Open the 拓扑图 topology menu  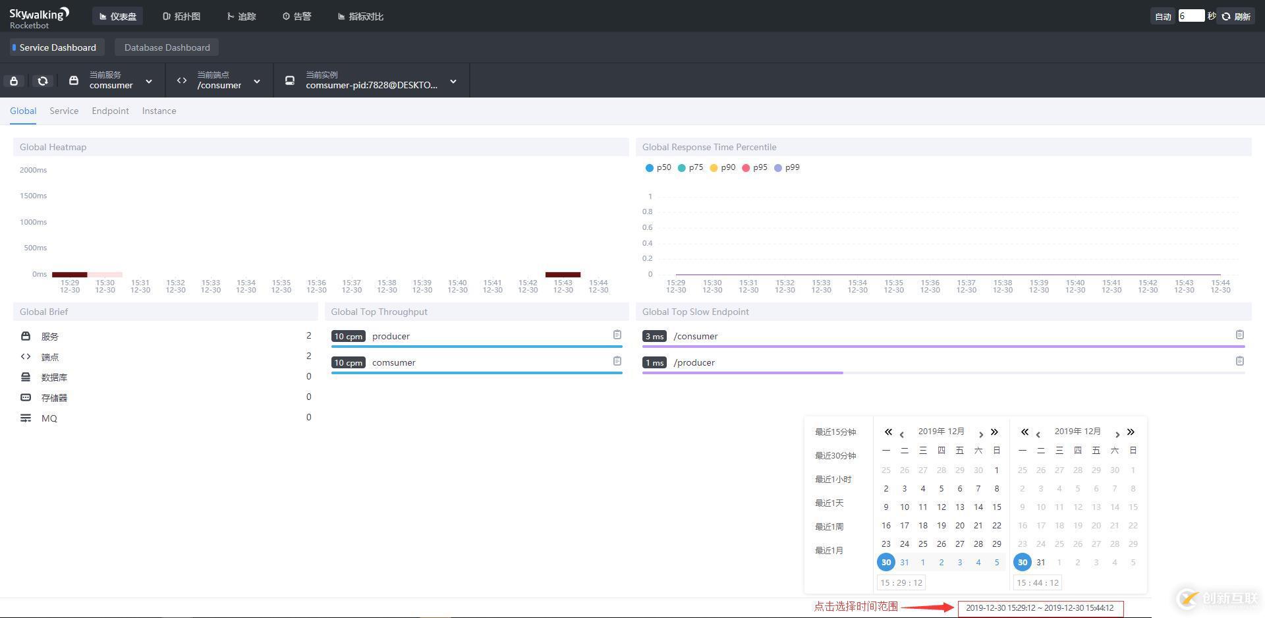(x=181, y=16)
